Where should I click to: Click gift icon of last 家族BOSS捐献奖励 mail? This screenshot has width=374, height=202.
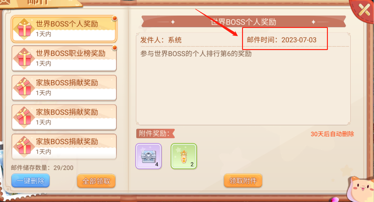[x=24, y=146]
